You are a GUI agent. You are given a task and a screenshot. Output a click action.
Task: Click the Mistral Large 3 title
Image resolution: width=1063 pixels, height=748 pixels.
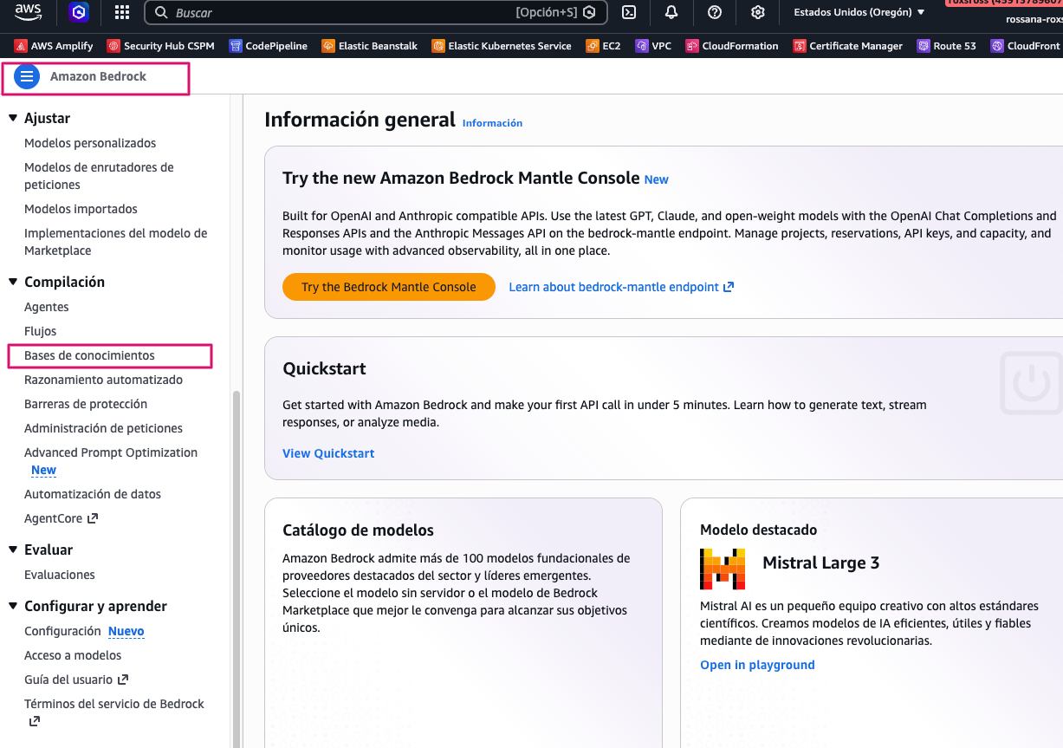[820, 563]
